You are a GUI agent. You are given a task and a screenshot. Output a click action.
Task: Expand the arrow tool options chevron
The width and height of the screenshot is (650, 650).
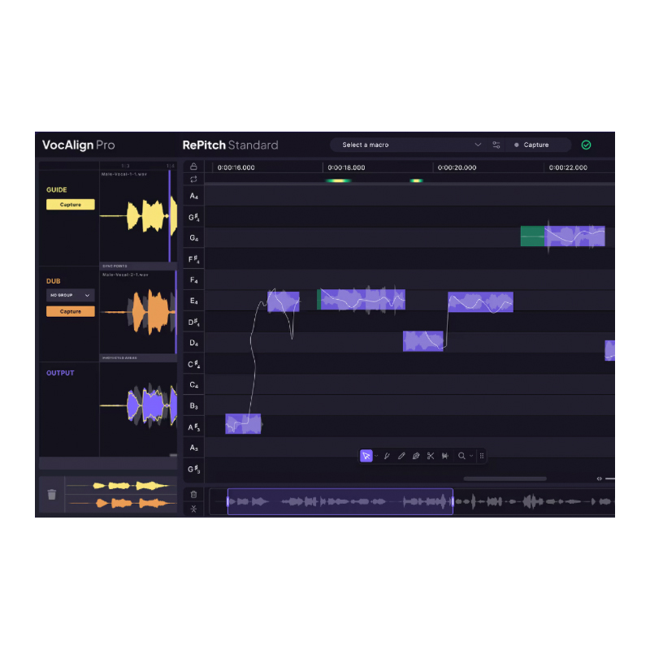point(376,457)
